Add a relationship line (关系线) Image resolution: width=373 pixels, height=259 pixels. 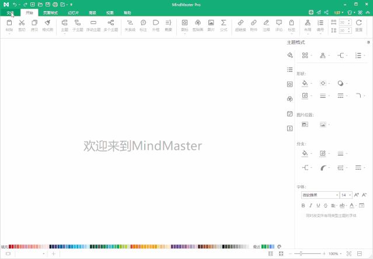130,26
